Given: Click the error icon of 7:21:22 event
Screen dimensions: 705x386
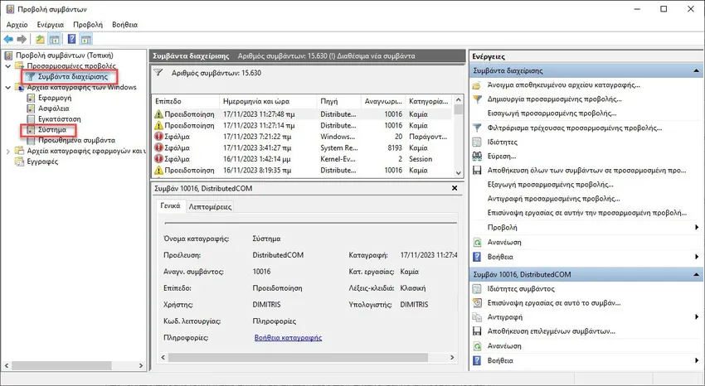Looking at the screenshot, I should 158,137.
